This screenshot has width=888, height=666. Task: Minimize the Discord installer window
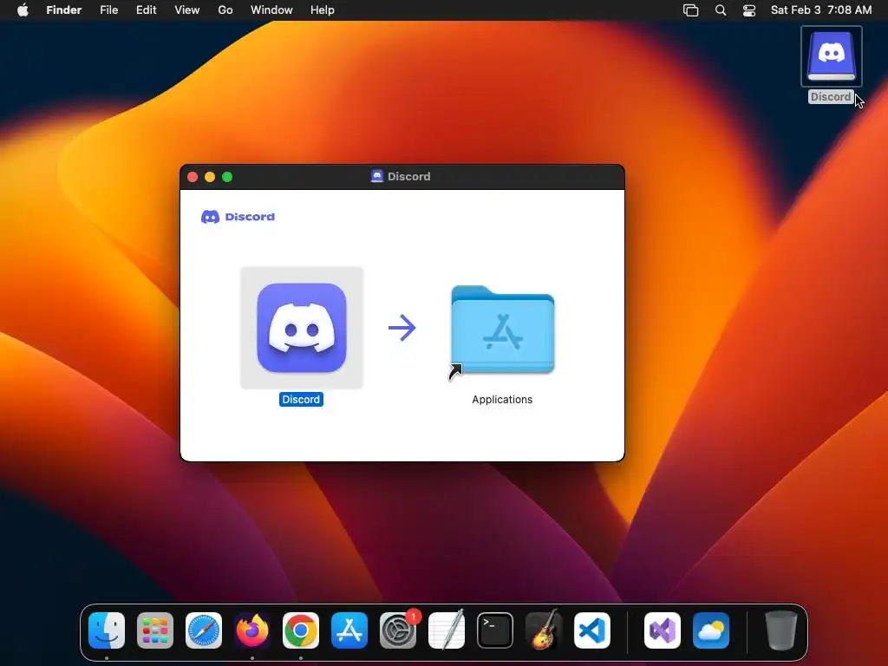coord(210,177)
